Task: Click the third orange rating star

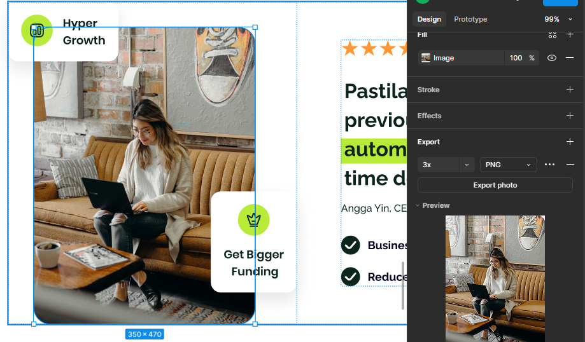Action: (388, 48)
